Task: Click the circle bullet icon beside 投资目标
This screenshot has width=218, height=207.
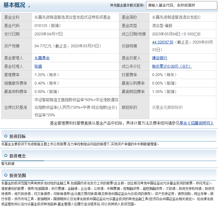Action: [6, 136]
